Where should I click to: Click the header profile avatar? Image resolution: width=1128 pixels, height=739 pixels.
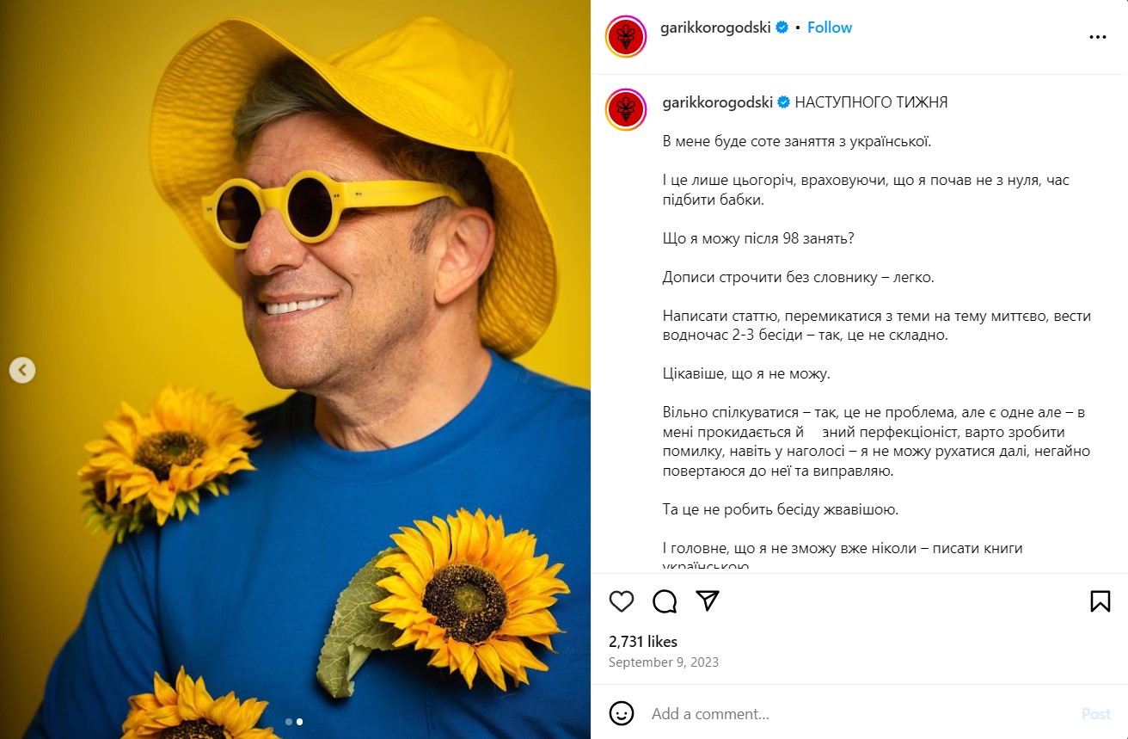(x=626, y=37)
